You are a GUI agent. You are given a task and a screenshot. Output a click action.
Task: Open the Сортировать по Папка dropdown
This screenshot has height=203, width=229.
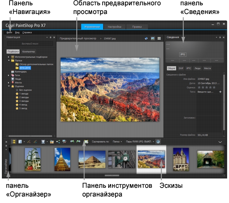pyautogui.click(x=117, y=142)
